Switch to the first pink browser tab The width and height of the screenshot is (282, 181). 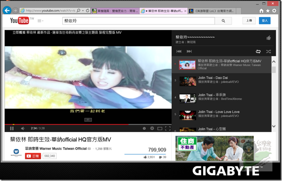coord(115,11)
